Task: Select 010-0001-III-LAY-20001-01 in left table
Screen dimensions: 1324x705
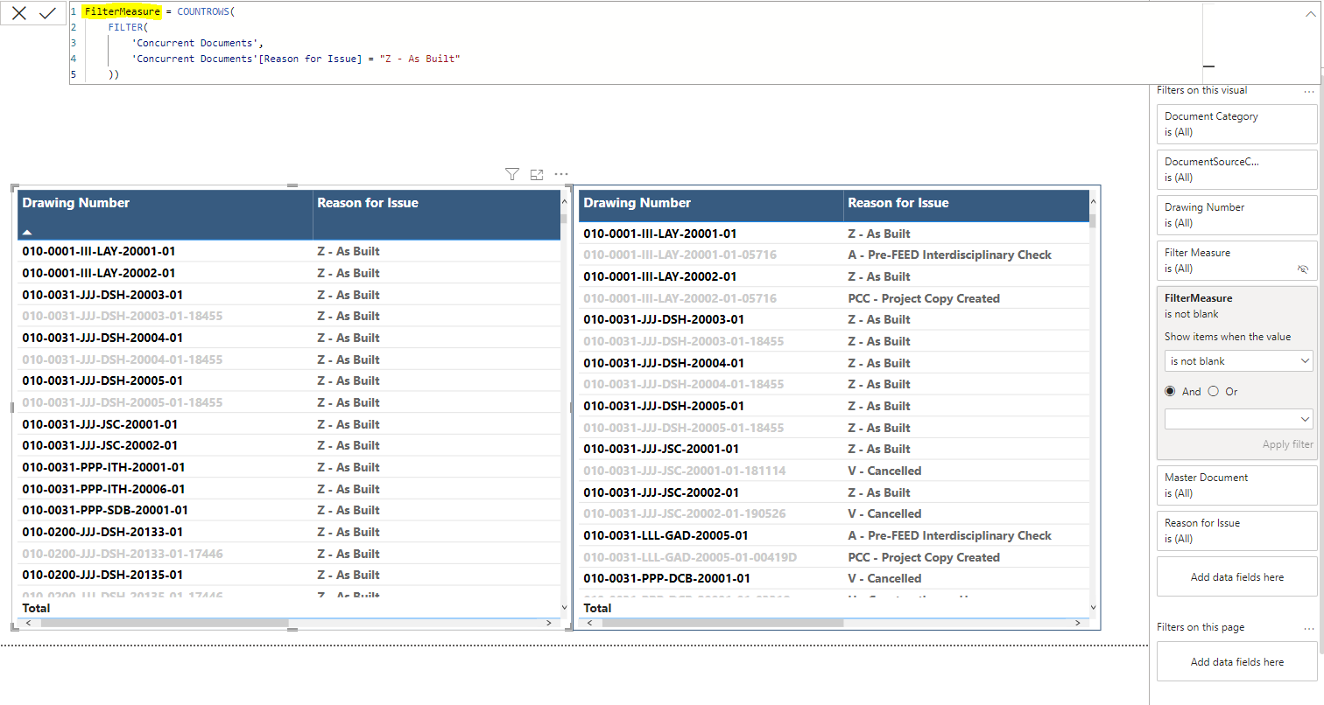Action: 99,251
